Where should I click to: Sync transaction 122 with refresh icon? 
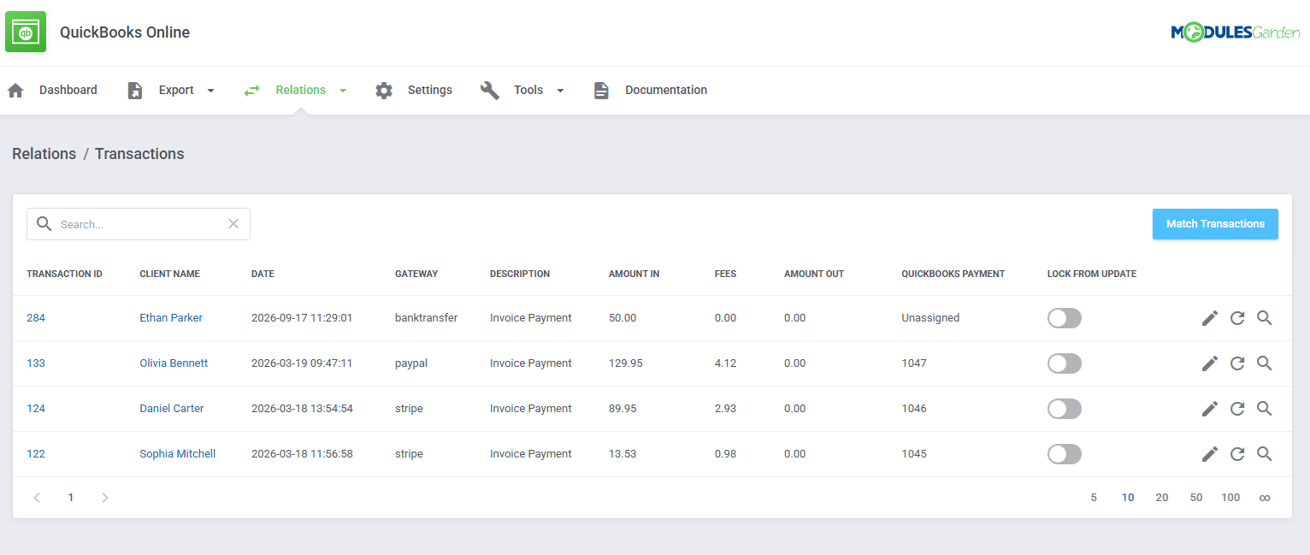pyautogui.click(x=1237, y=454)
